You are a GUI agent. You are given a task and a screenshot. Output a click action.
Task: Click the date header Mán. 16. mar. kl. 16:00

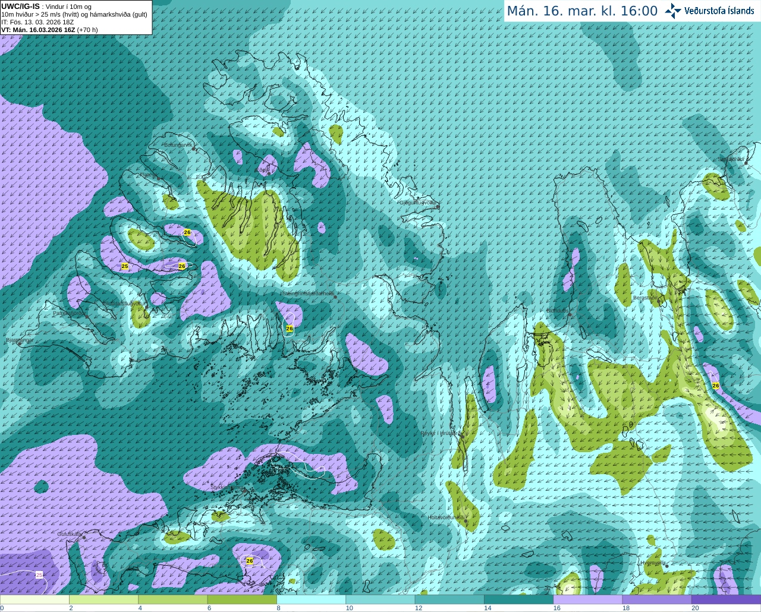pyautogui.click(x=582, y=11)
